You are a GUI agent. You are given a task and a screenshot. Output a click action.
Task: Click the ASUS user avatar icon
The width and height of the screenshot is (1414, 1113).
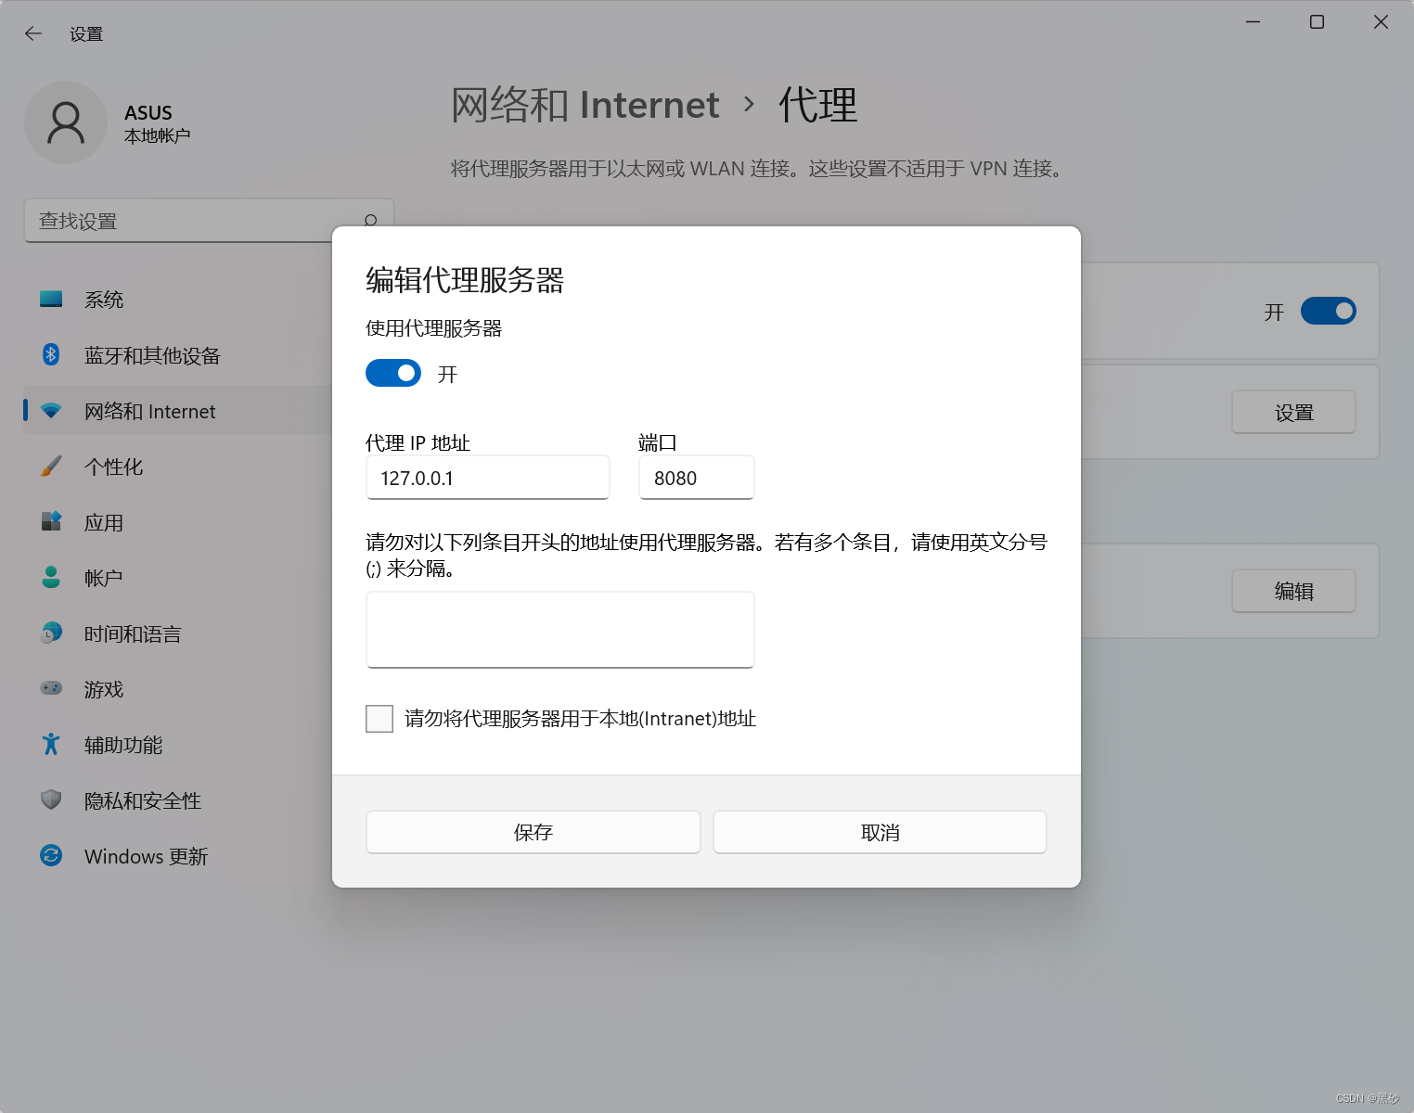tap(66, 122)
